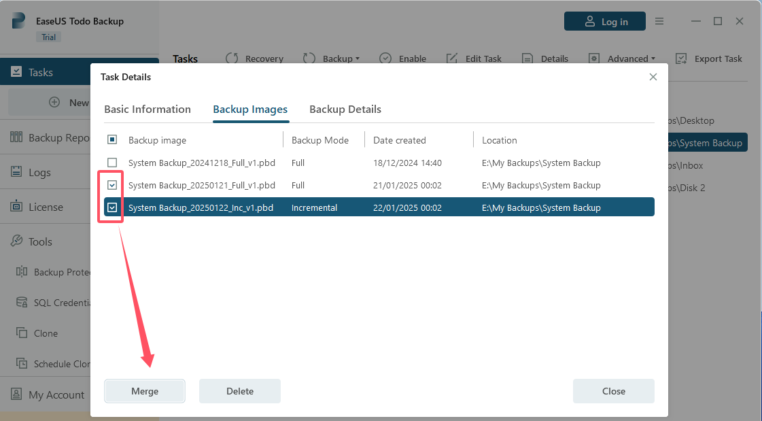The image size is (762, 421).
Task: Uncheck the System Backup_20250121_Full_v1.pbd checkbox
Action: (x=112, y=185)
